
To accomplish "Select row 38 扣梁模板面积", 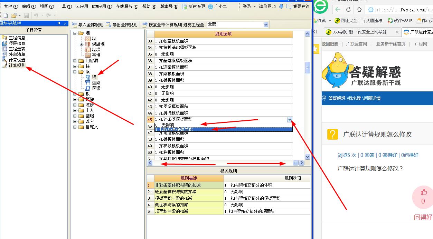I will click(x=223, y=73).
